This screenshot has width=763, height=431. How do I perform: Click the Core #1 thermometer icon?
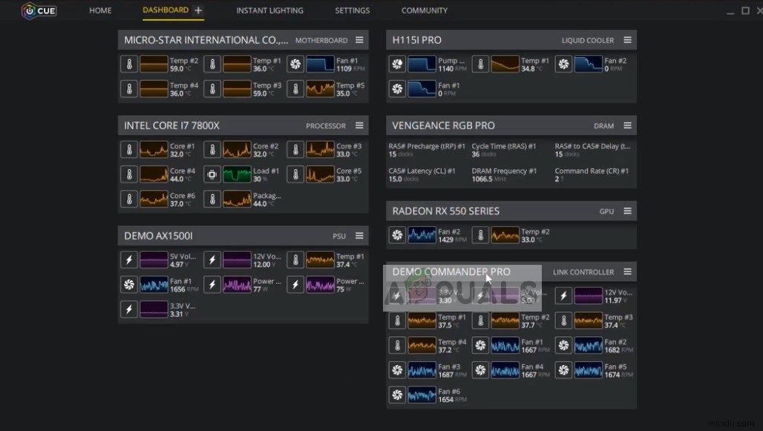pyautogui.click(x=129, y=150)
